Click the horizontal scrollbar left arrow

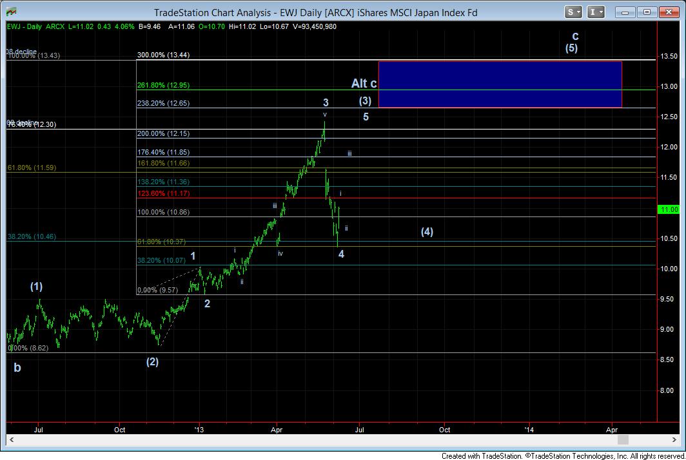coord(12,439)
